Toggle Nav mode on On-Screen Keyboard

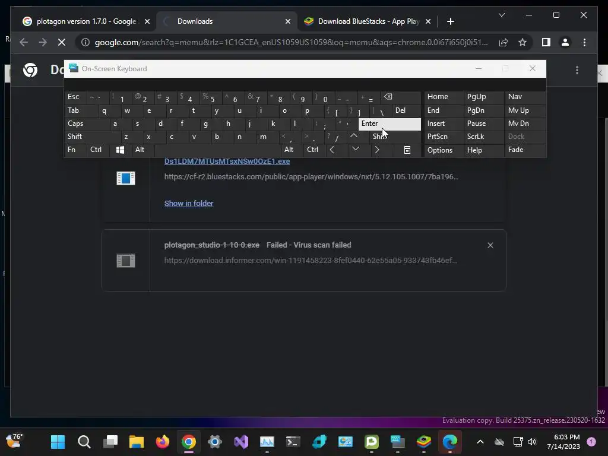click(x=525, y=97)
